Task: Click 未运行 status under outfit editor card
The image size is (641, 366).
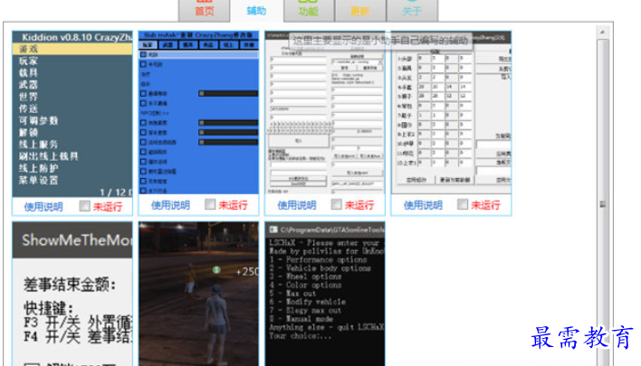Action: (x=485, y=205)
